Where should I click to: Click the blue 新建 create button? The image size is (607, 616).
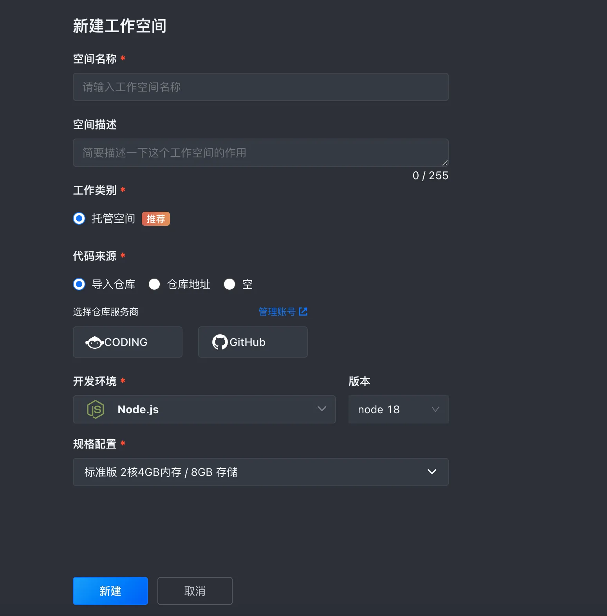pyautogui.click(x=110, y=591)
